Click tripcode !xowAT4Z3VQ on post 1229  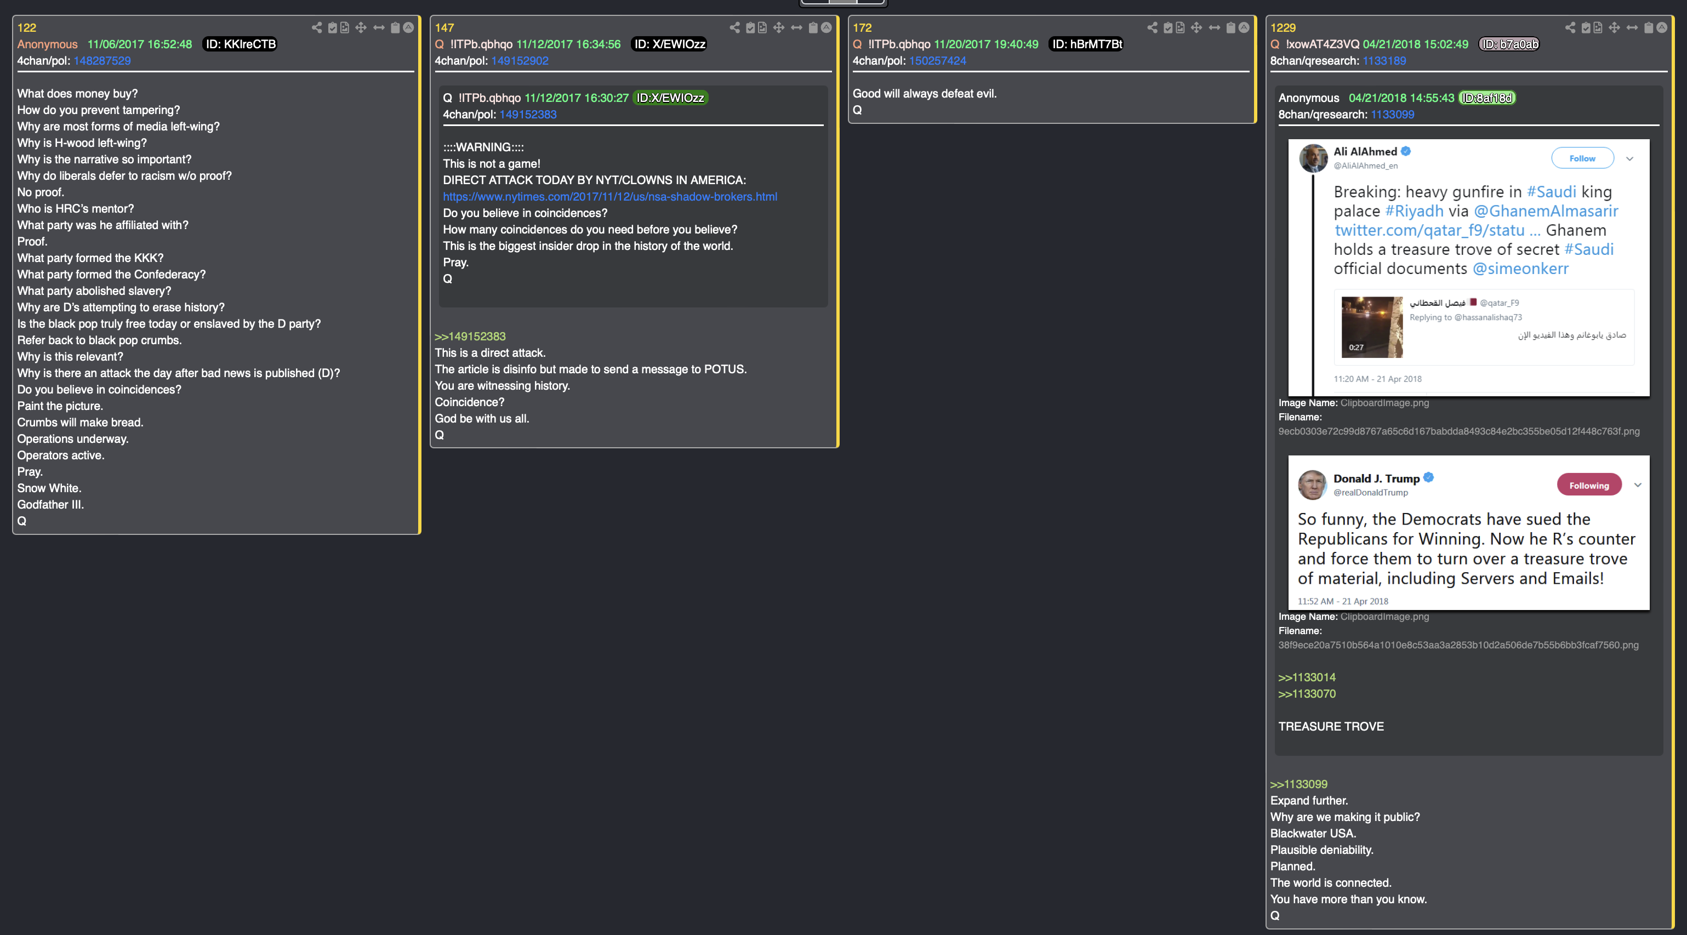tap(1322, 44)
